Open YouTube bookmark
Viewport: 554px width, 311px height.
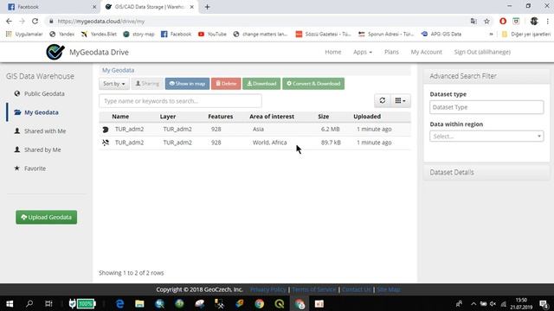coord(212,35)
